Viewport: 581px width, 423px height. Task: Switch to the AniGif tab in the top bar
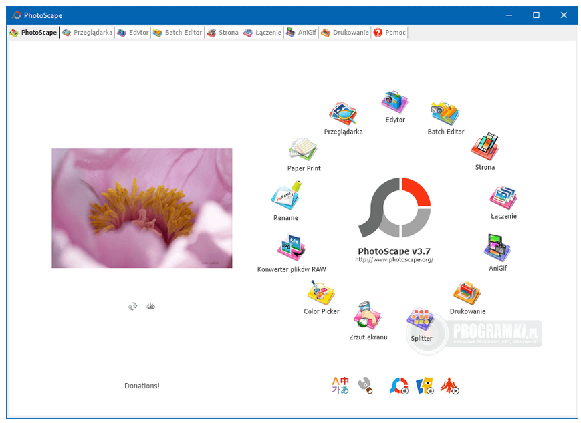click(302, 33)
